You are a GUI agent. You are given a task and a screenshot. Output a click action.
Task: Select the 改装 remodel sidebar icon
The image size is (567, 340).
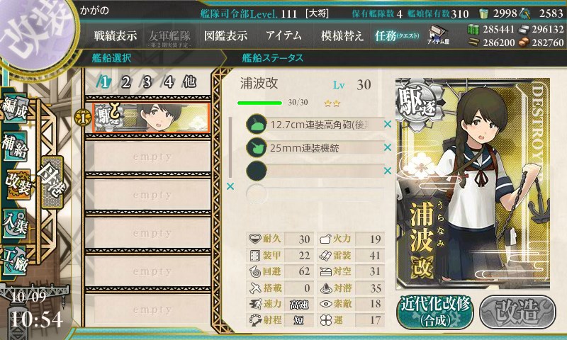[18, 184]
